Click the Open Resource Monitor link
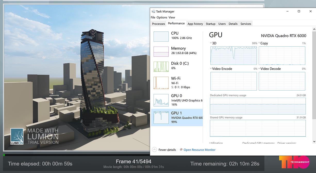 199,150
